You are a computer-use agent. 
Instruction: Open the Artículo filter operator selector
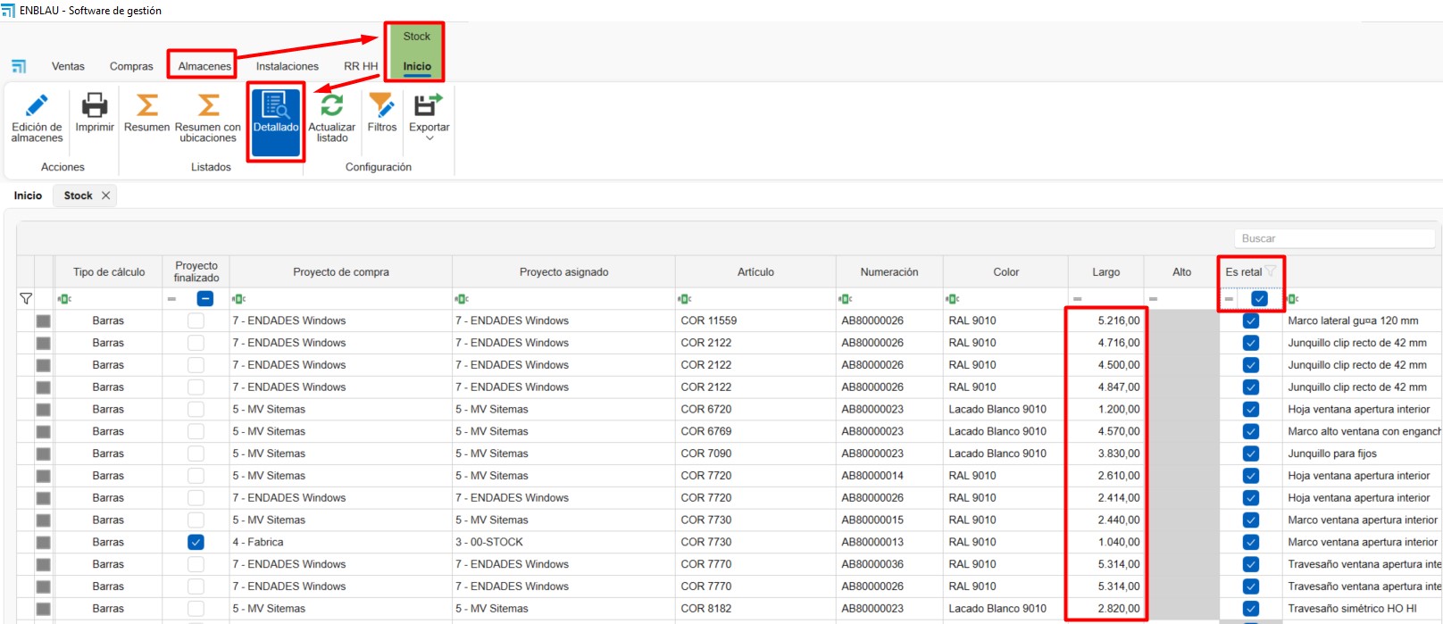[685, 299]
